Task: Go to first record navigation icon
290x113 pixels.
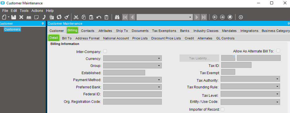Action: (x=125, y=17)
